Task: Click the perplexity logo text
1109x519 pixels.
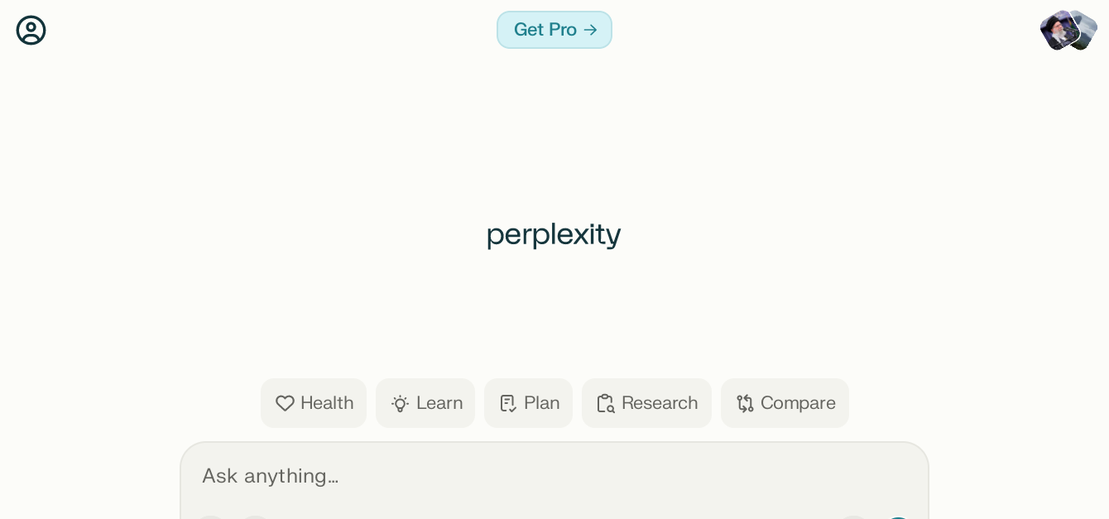Action: (554, 234)
